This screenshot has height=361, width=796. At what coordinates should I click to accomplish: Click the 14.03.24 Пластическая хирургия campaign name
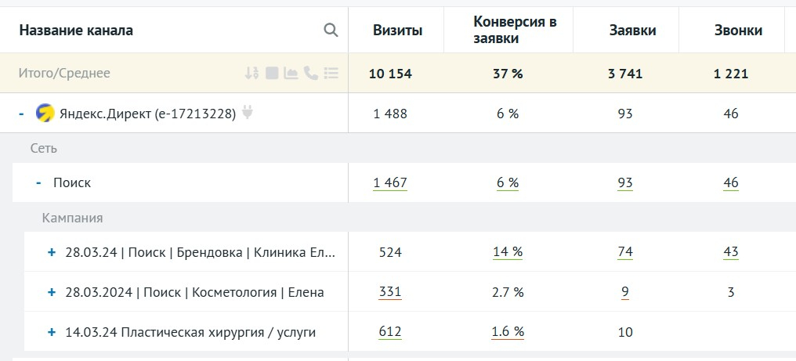190,333
